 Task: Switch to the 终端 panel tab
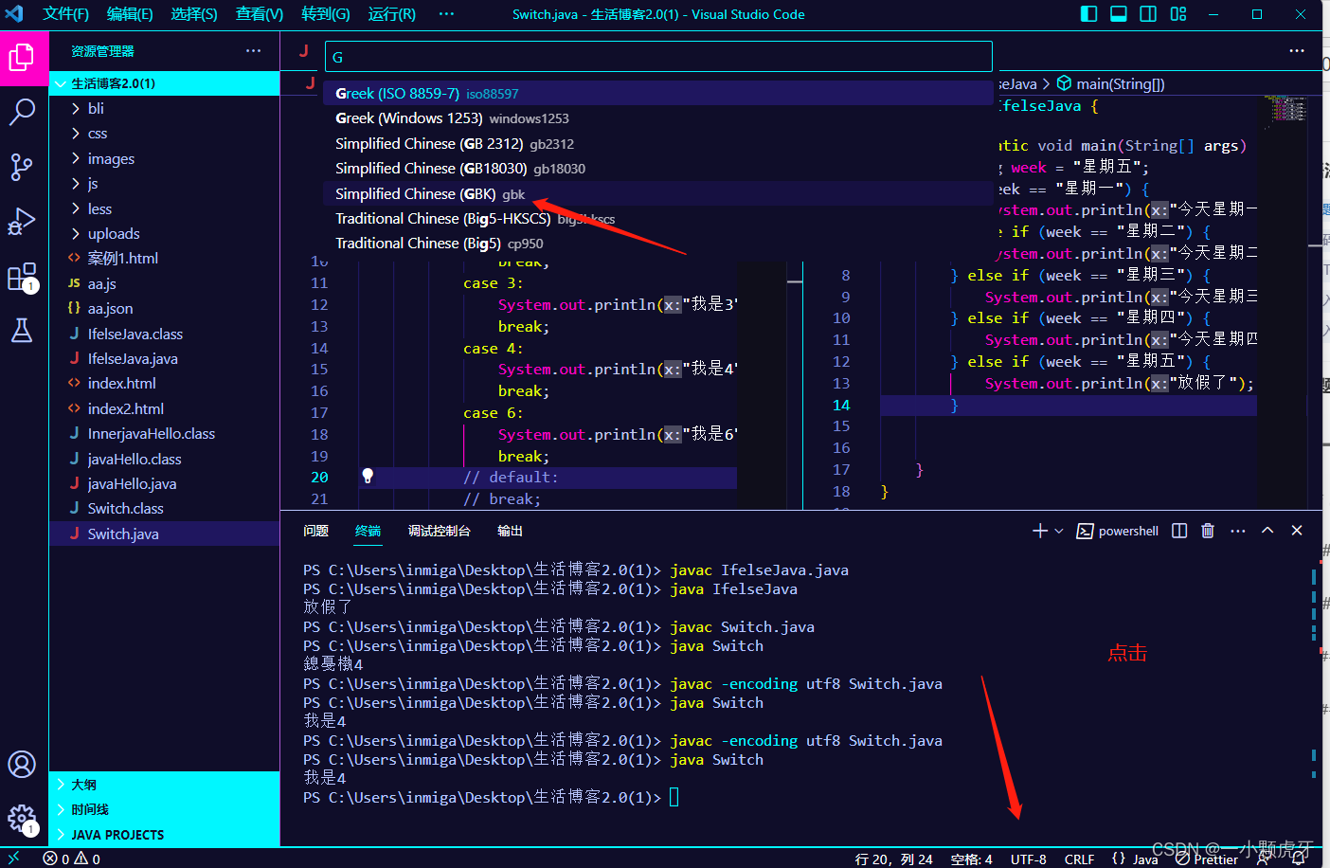pos(368,531)
